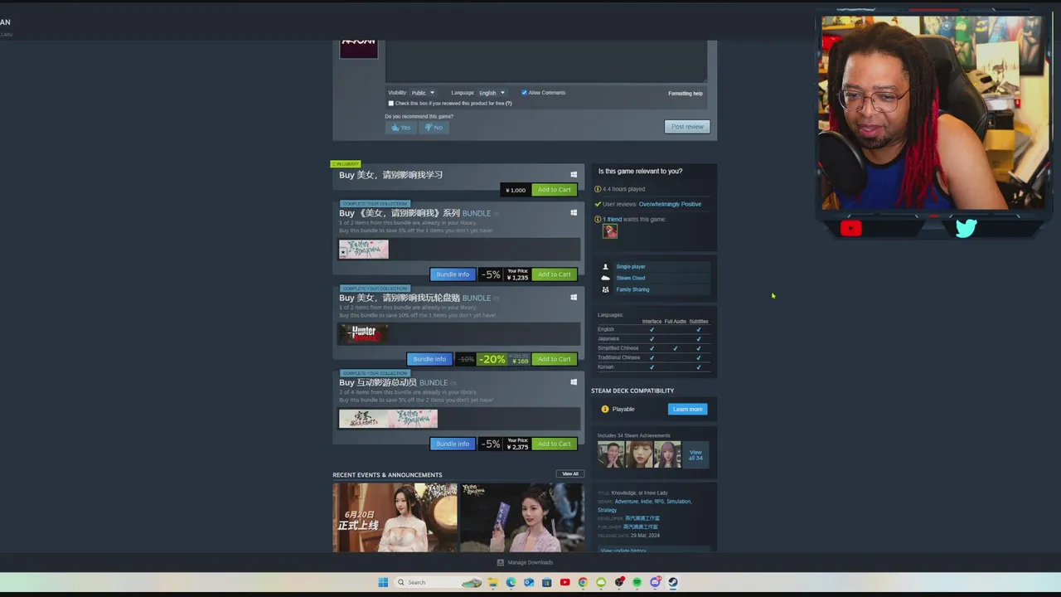This screenshot has width=1061, height=597.
Task: Open Steam icon in the taskbar
Action: 673,582
